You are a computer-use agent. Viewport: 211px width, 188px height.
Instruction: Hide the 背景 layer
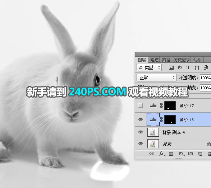pyautogui.click(x=141, y=144)
